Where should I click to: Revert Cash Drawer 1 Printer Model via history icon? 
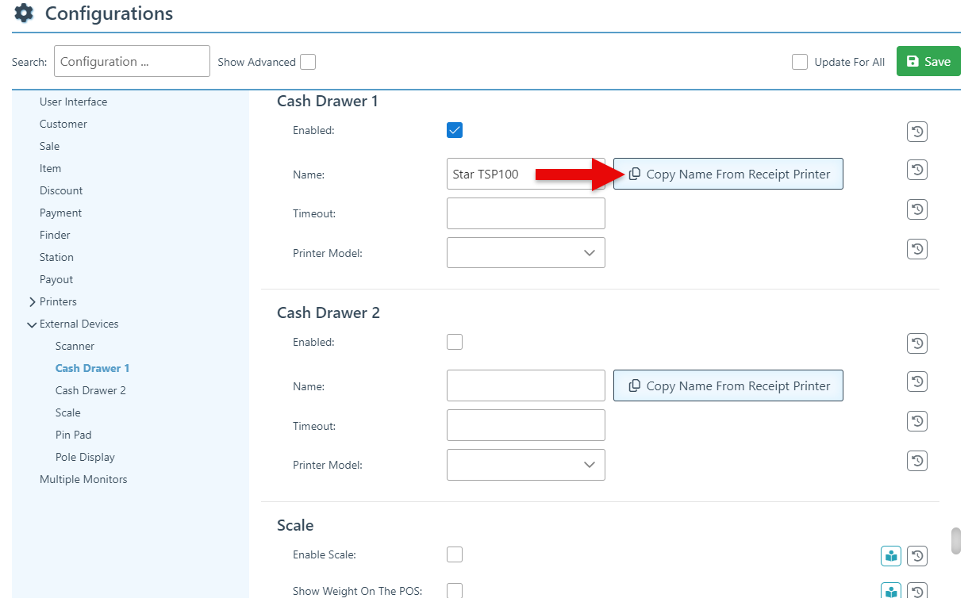(917, 249)
